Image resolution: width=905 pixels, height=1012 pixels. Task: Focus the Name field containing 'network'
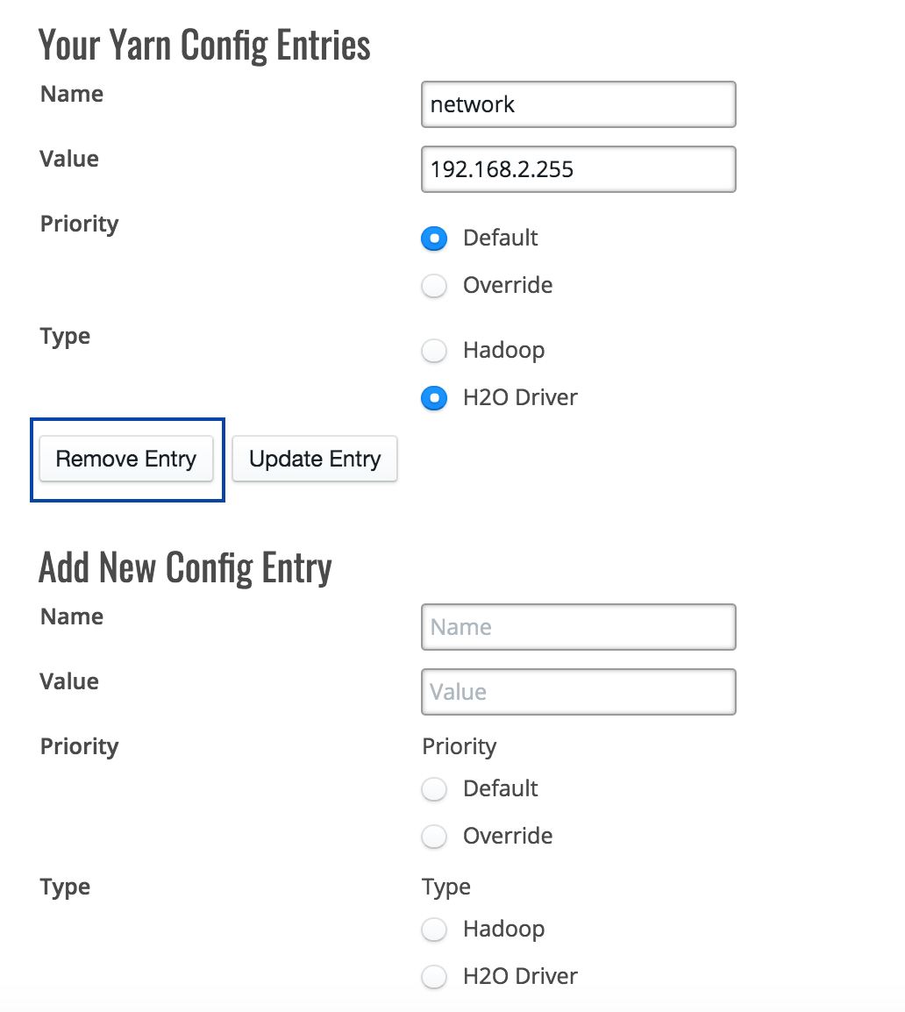point(579,104)
